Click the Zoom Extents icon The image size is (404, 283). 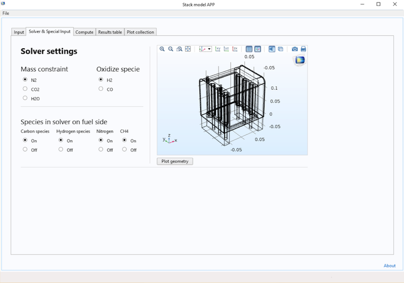[x=188, y=49]
